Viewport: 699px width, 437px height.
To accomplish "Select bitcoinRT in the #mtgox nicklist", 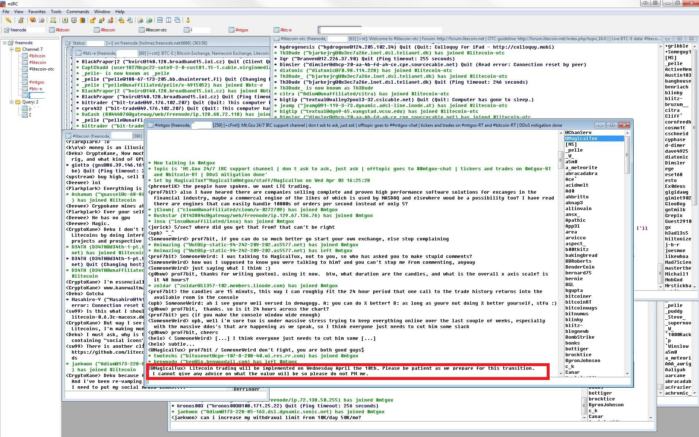I will click(x=578, y=302).
